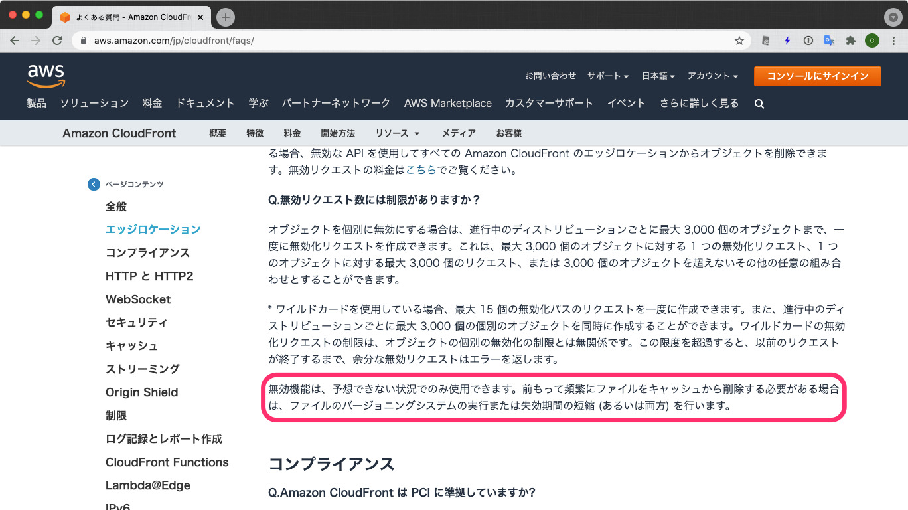Open a new browser tab with plus button
The height and width of the screenshot is (510, 908).
[x=226, y=17]
